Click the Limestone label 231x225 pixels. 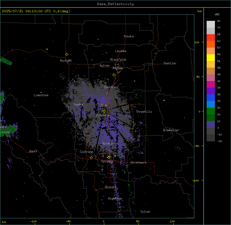coord(41,95)
